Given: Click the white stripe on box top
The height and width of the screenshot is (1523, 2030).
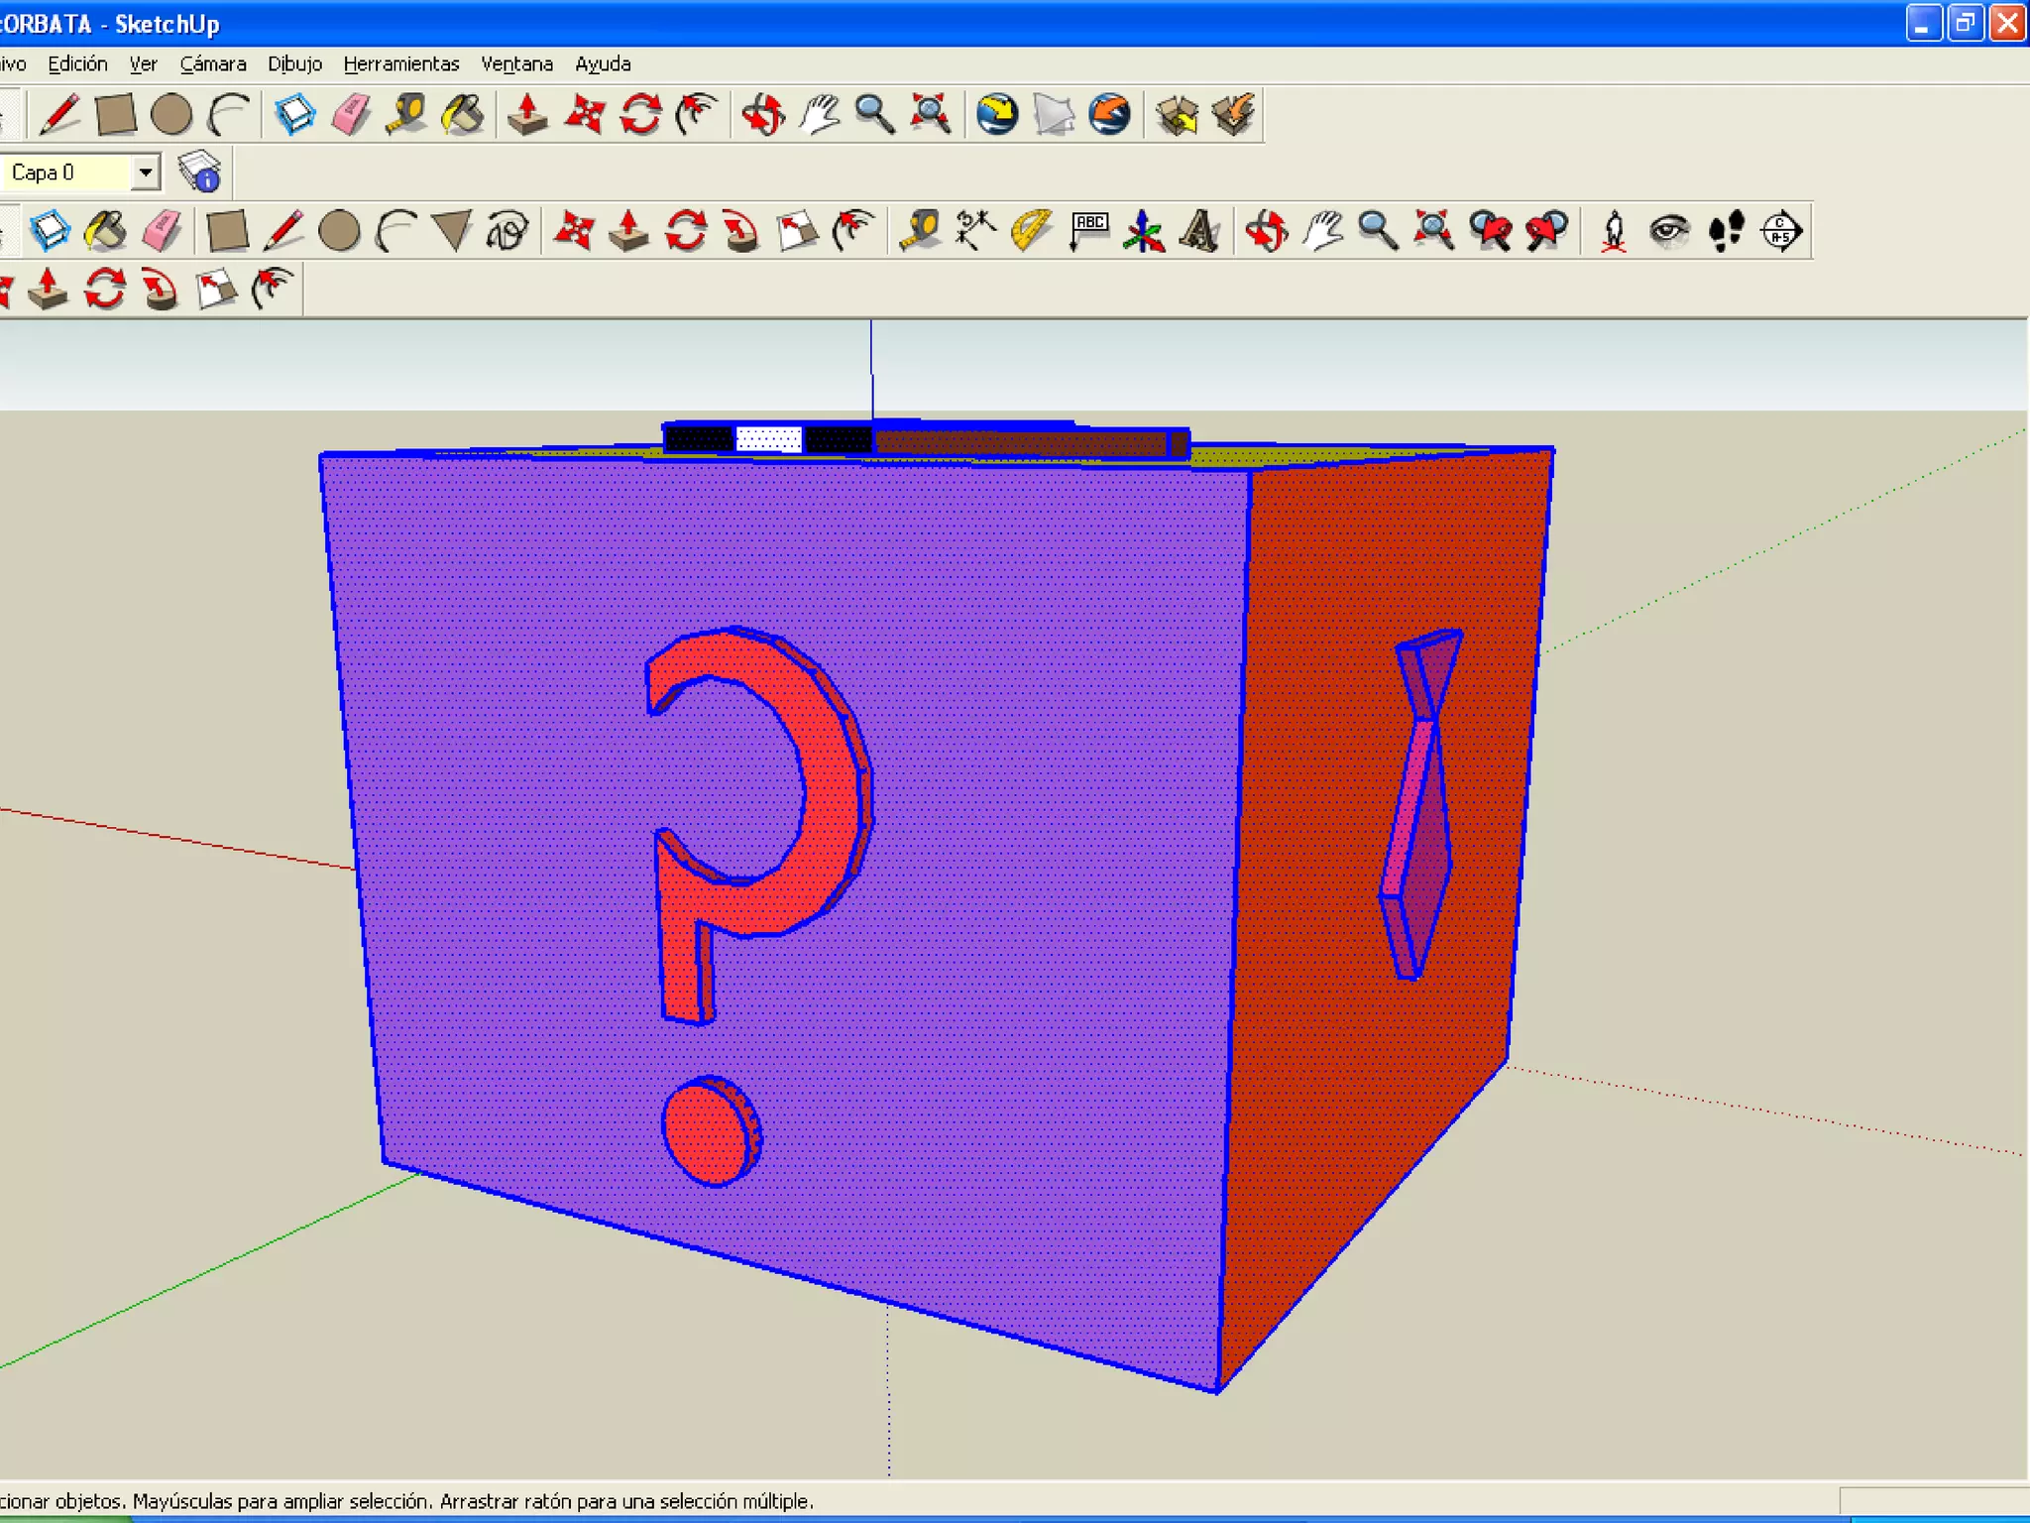Looking at the screenshot, I should click(x=768, y=439).
